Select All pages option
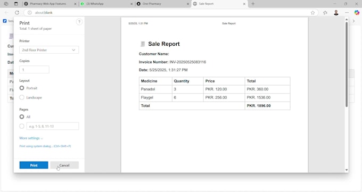Screen dimensions: 362x192 pyautogui.click(x=22, y=117)
